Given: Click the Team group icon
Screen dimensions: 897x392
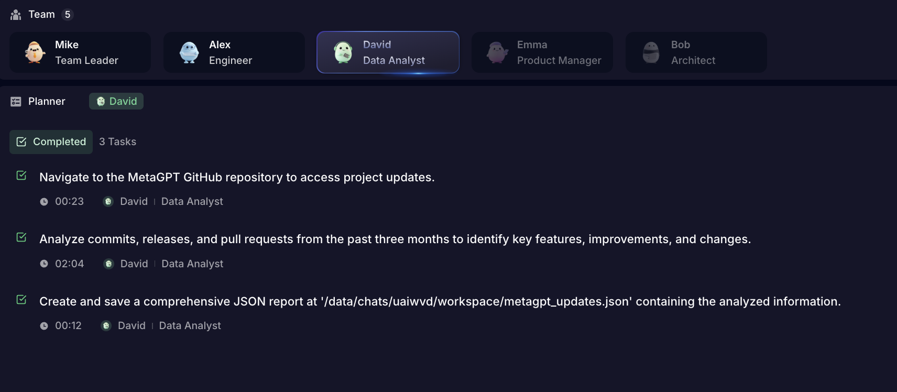Looking at the screenshot, I should point(16,15).
